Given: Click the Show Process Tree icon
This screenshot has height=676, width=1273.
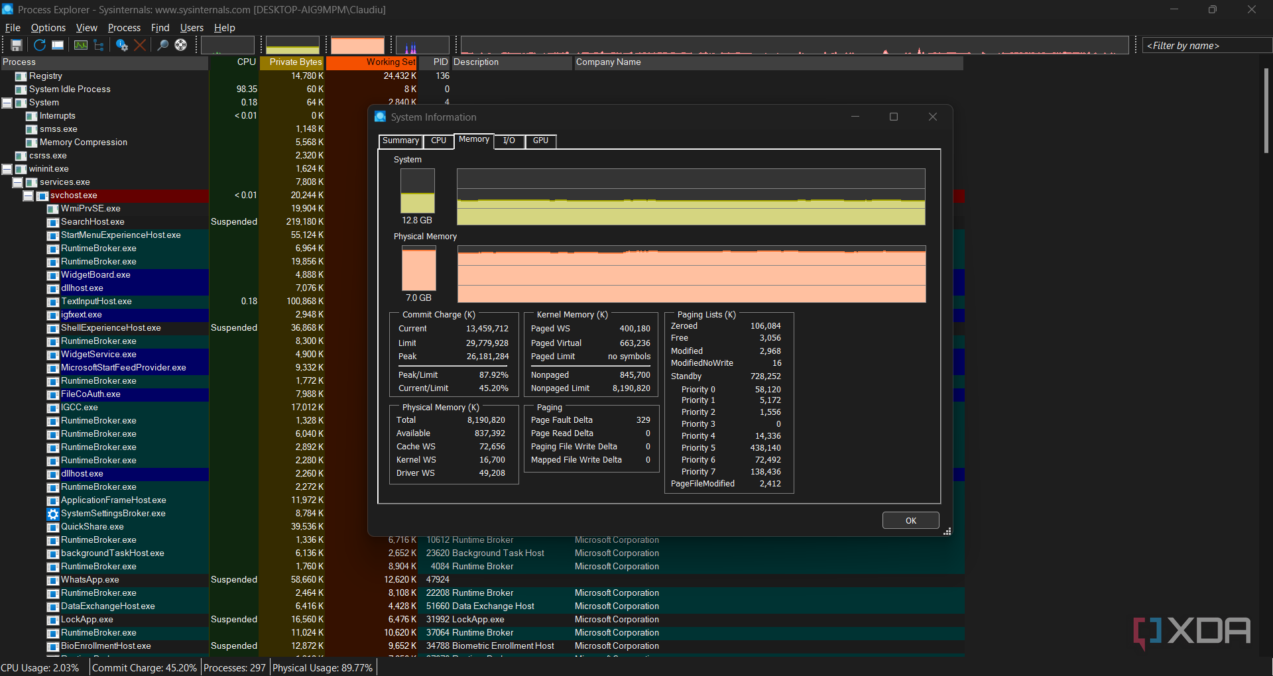Looking at the screenshot, I should pos(99,45).
